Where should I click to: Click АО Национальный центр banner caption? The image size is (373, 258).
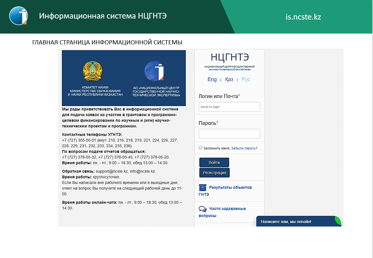(156, 91)
